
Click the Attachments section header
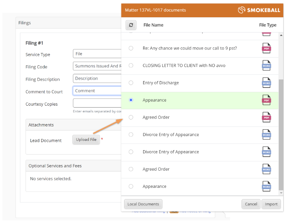click(74, 125)
